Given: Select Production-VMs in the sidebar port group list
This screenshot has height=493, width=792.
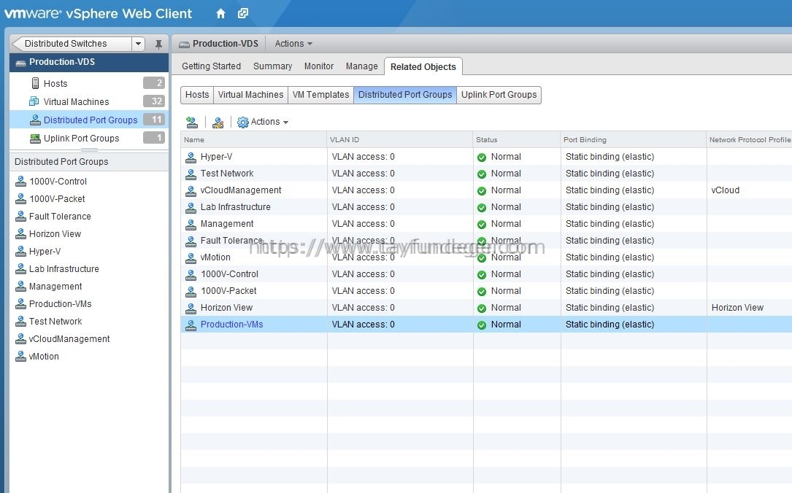Looking at the screenshot, I should 61,304.
